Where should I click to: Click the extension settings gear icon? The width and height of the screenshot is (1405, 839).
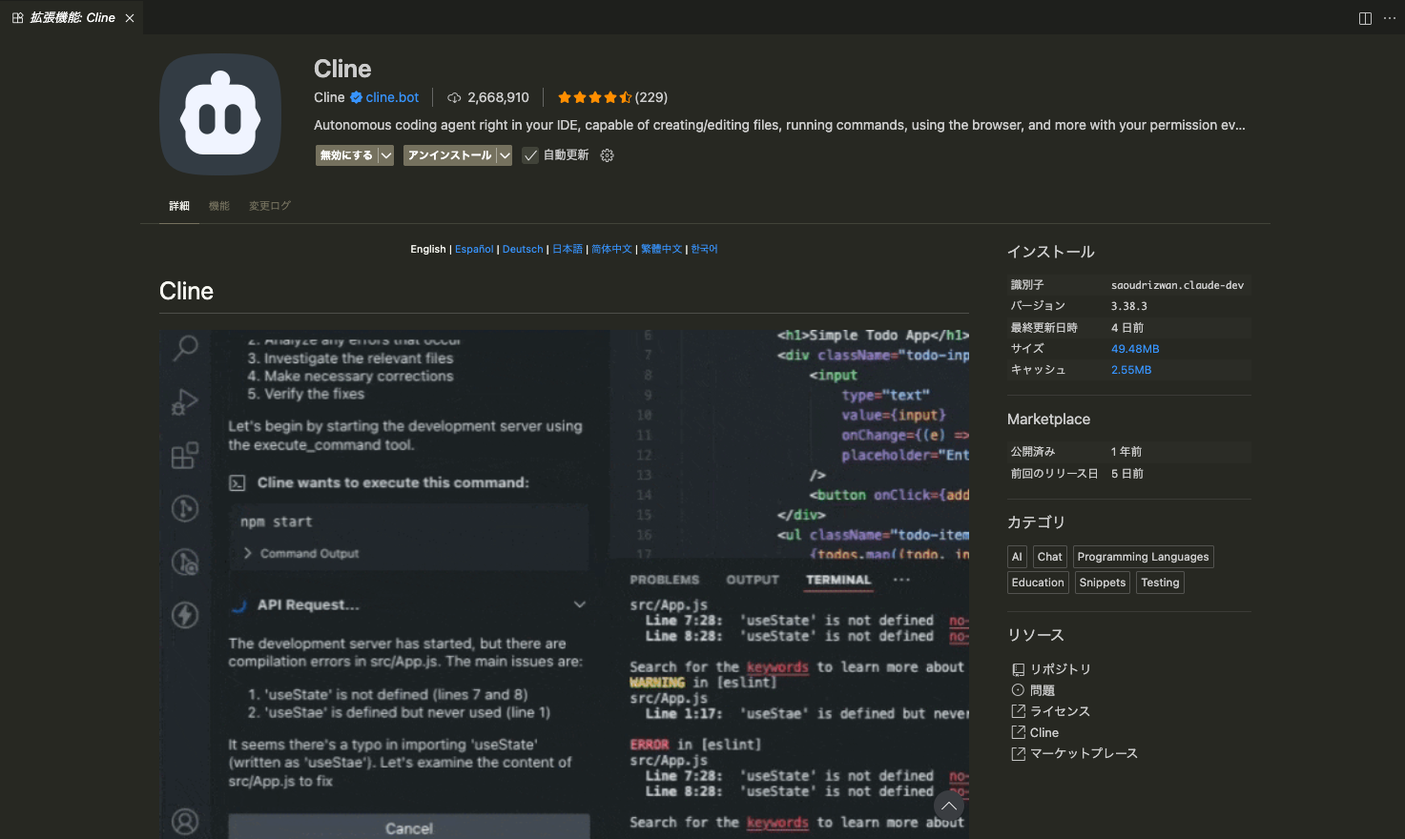point(607,155)
